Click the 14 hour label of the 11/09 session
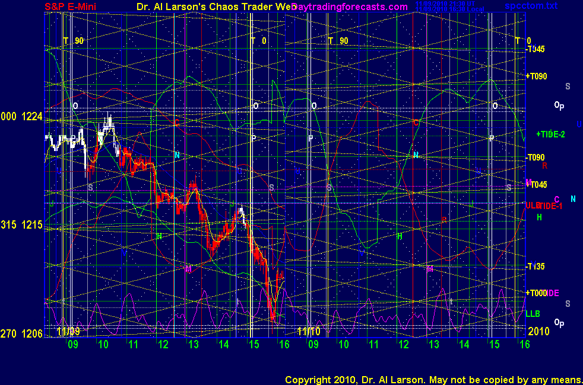The image size is (583, 385). tap(224, 345)
